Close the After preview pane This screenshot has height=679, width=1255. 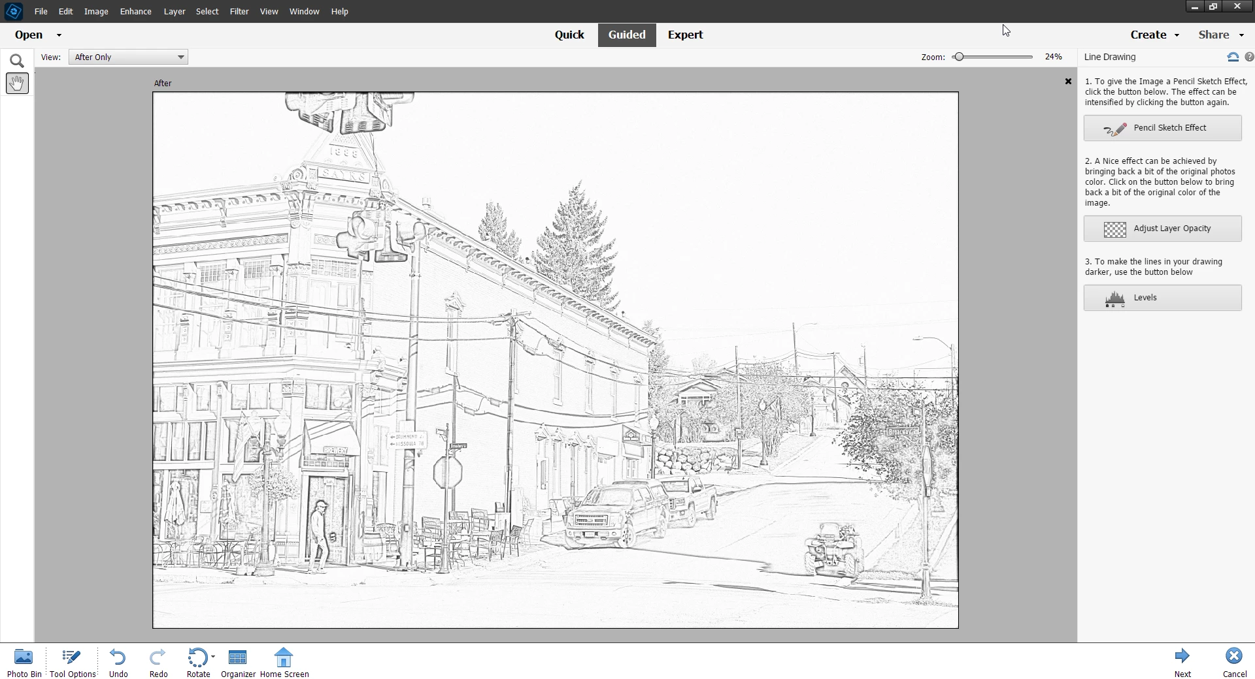[1068, 82]
